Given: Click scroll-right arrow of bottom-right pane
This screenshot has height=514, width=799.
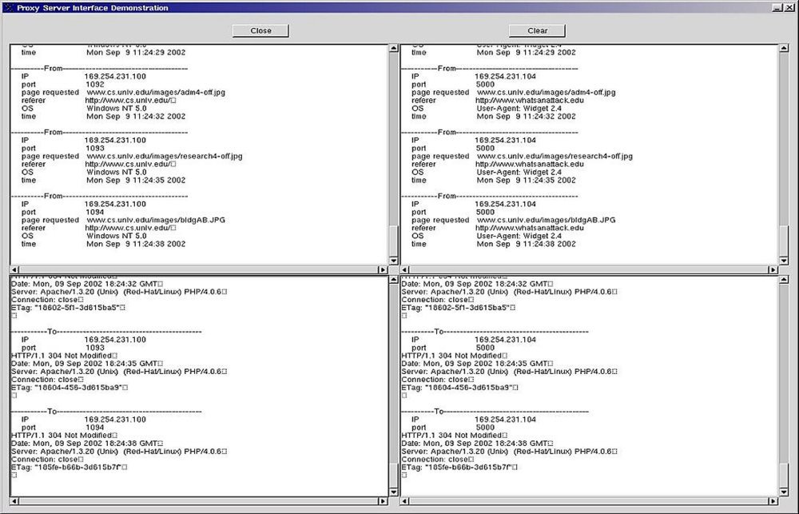Looking at the screenshot, I should [x=773, y=501].
